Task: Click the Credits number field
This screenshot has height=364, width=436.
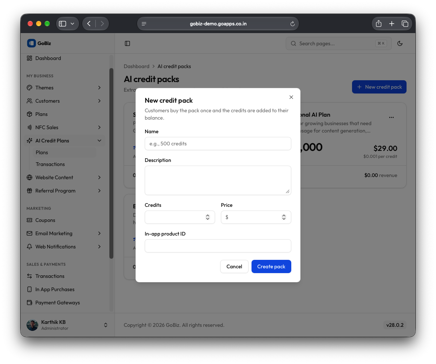Action: tap(180, 217)
